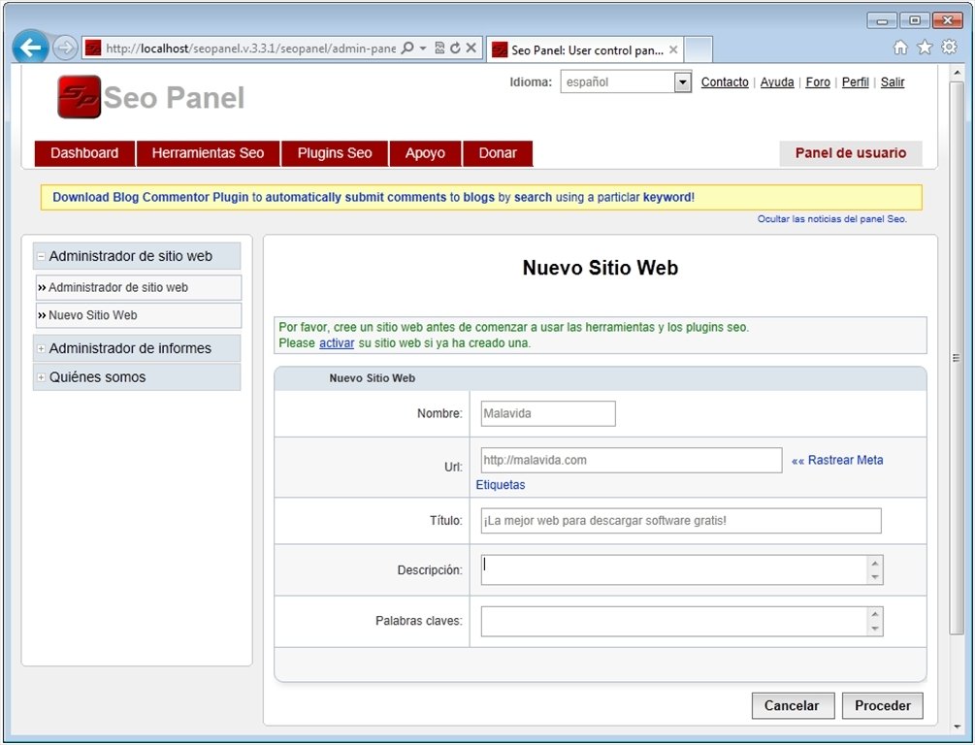Open a new blank browser tab

(699, 49)
